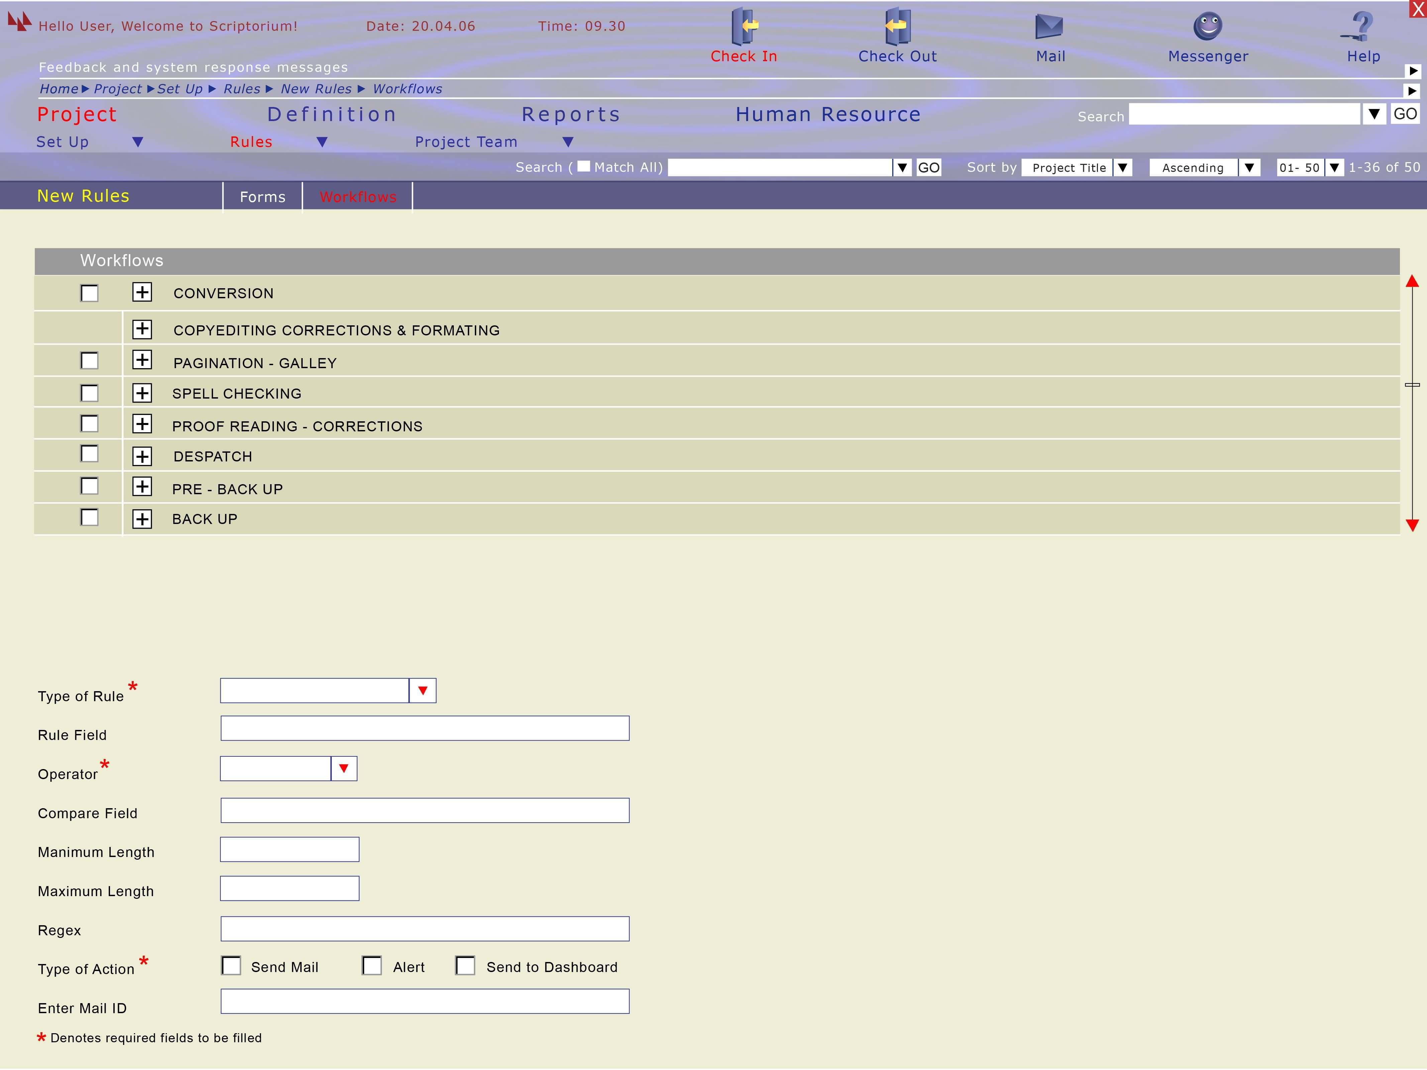
Task: Follow the New Rules breadcrumb link
Action: coord(316,89)
